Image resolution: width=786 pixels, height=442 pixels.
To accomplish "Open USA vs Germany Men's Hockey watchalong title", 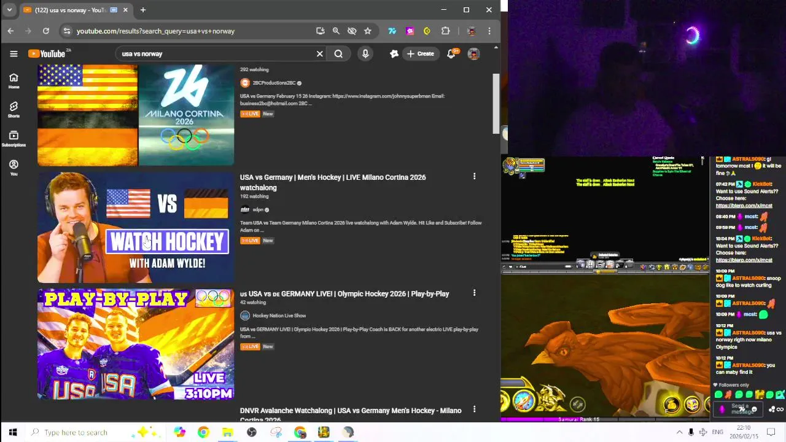I will click(332, 182).
